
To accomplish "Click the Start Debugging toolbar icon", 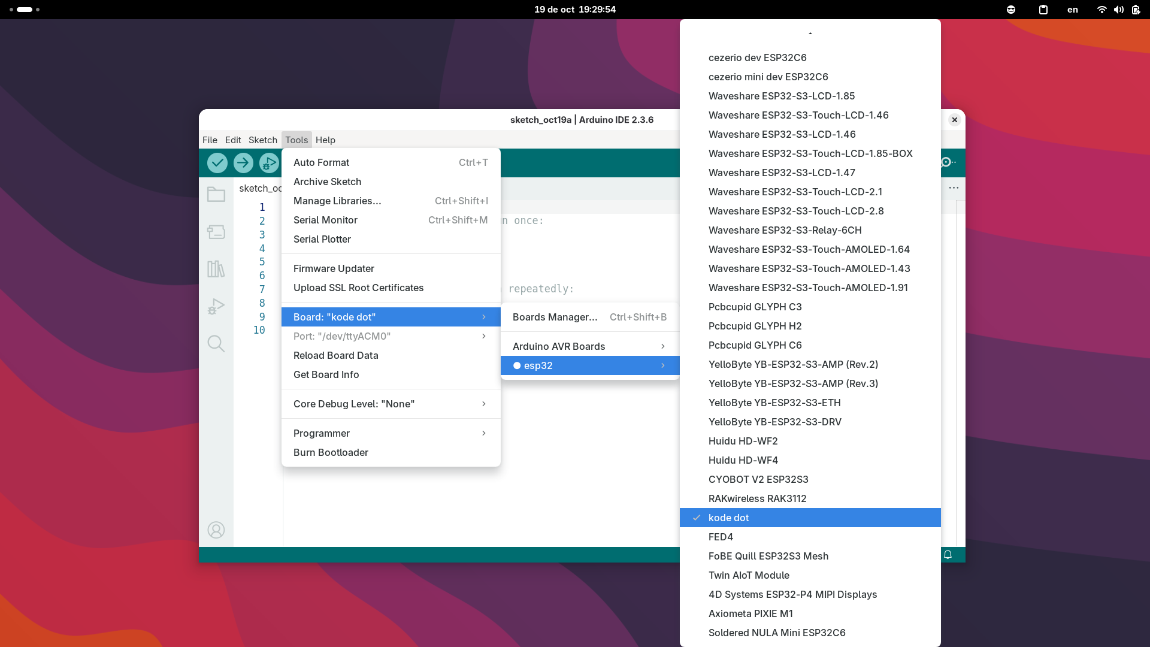I will point(269,162).
